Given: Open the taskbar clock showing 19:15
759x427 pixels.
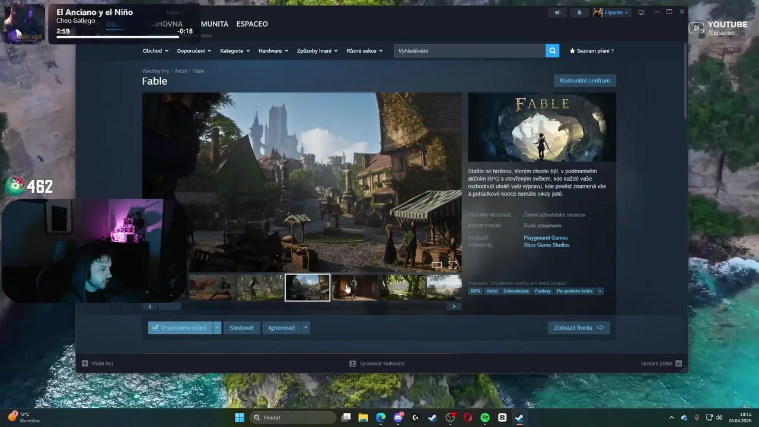Looking at the screenshot, I should (741, 418).
